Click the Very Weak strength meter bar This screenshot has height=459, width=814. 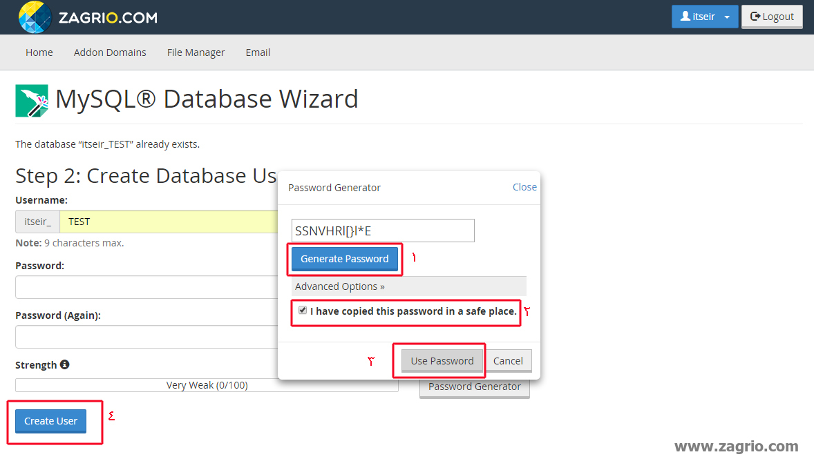click(207, 385)
